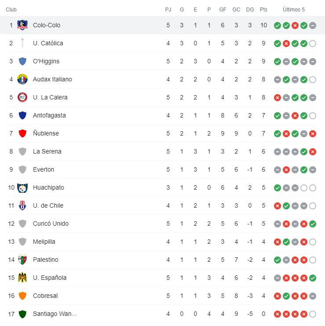
Task: Click the Últimos 5 column header
Action: click(293, 10)
